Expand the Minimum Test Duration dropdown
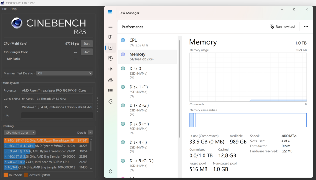Viewport: 316px width, 180px height. tap(64, 73)
